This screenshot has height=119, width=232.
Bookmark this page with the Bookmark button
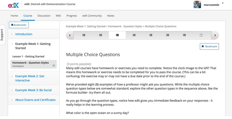[209, 47]
